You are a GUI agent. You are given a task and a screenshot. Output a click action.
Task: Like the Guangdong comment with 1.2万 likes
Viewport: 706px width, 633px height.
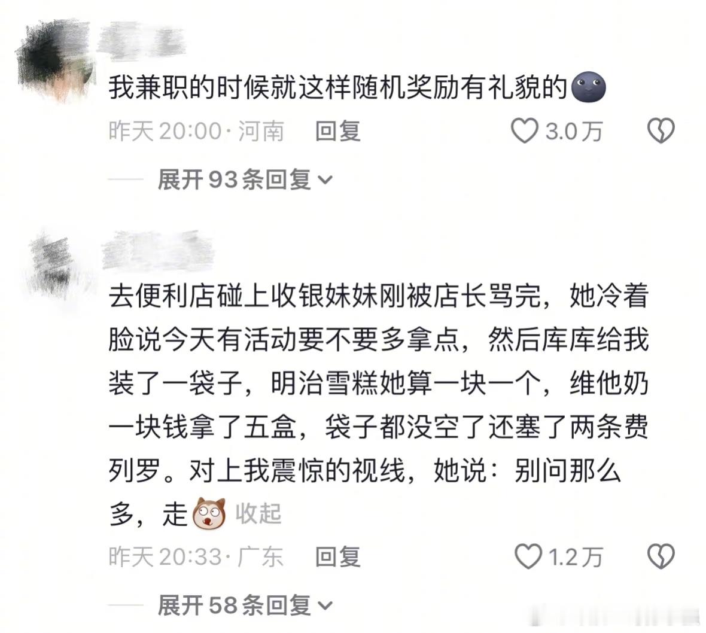pyautogui.click(x=528, y=556)
